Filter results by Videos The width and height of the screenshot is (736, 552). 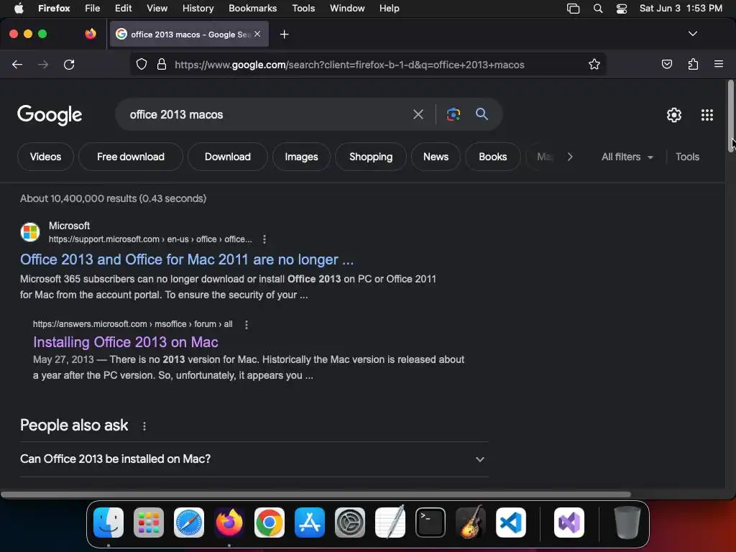tap(45, 157)
